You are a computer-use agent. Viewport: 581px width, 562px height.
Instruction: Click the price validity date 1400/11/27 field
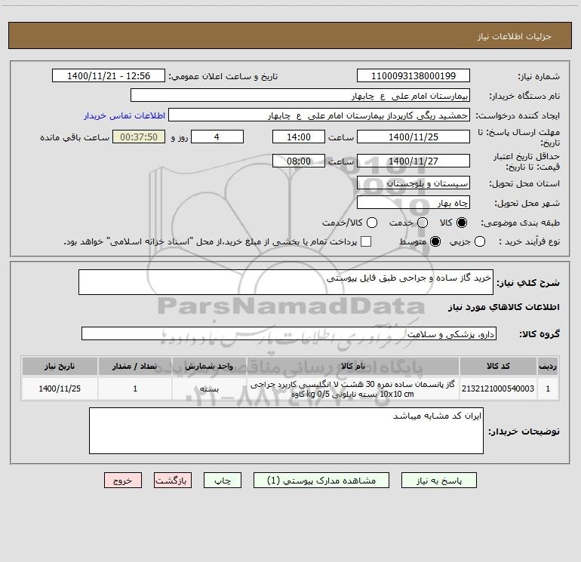click(413, 161)
